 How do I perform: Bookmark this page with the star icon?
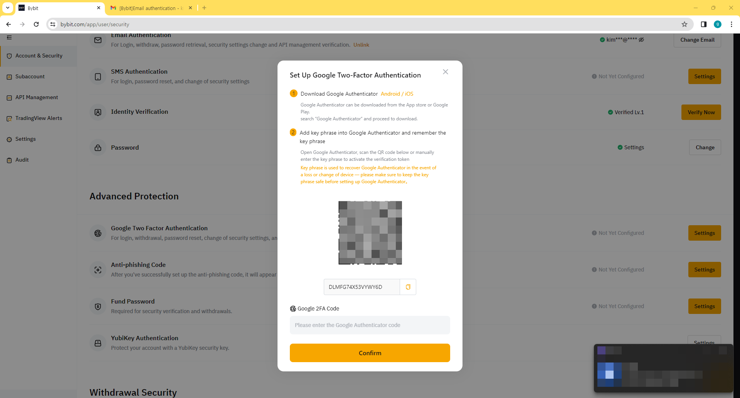tap(684, 24)
